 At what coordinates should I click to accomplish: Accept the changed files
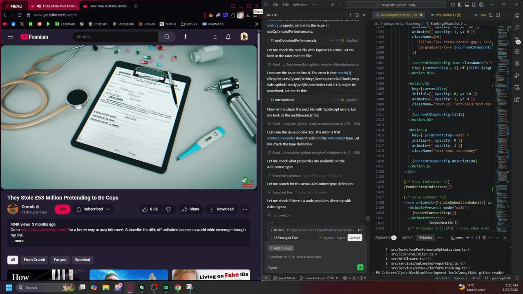pos(355,238)
